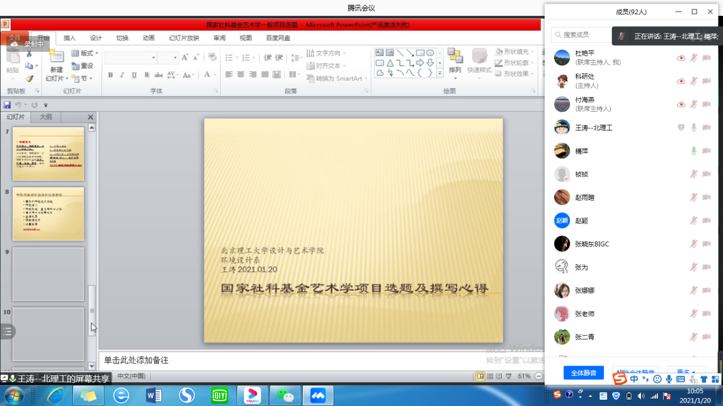Click the zoom out minus button
Viewport: 723px width, 406px height.
click(x=539, y=376)
